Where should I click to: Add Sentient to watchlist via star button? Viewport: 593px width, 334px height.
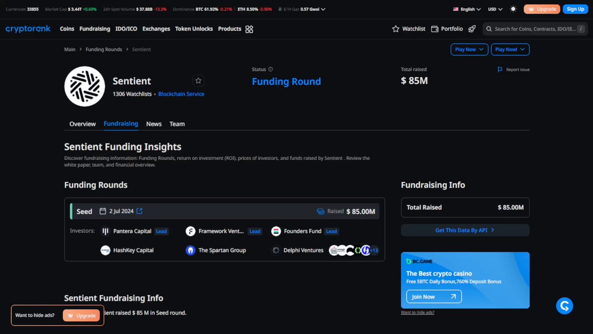[x=198, y=81]
